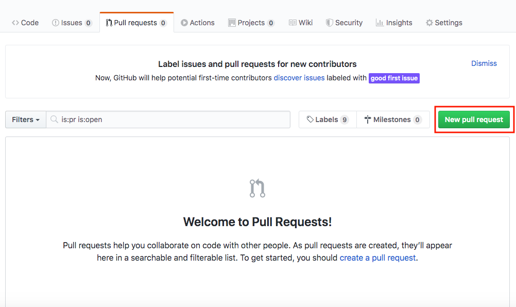Follow the discover issues link
Screen dimensions: 516x307
pyautogui.click(x=299, y=78)
